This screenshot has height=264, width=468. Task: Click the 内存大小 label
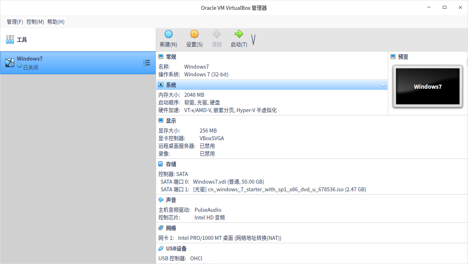click(x=169, y=95)
